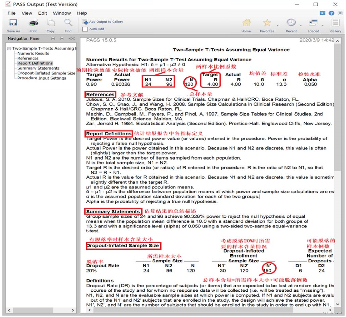Click output vertical scrollbar up arrow
This screenshot has height=317, width=346.
pos(338,41)
